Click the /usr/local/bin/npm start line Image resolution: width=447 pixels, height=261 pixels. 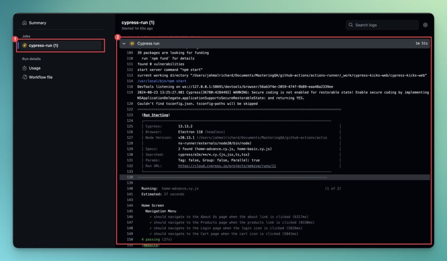(162, 81)
